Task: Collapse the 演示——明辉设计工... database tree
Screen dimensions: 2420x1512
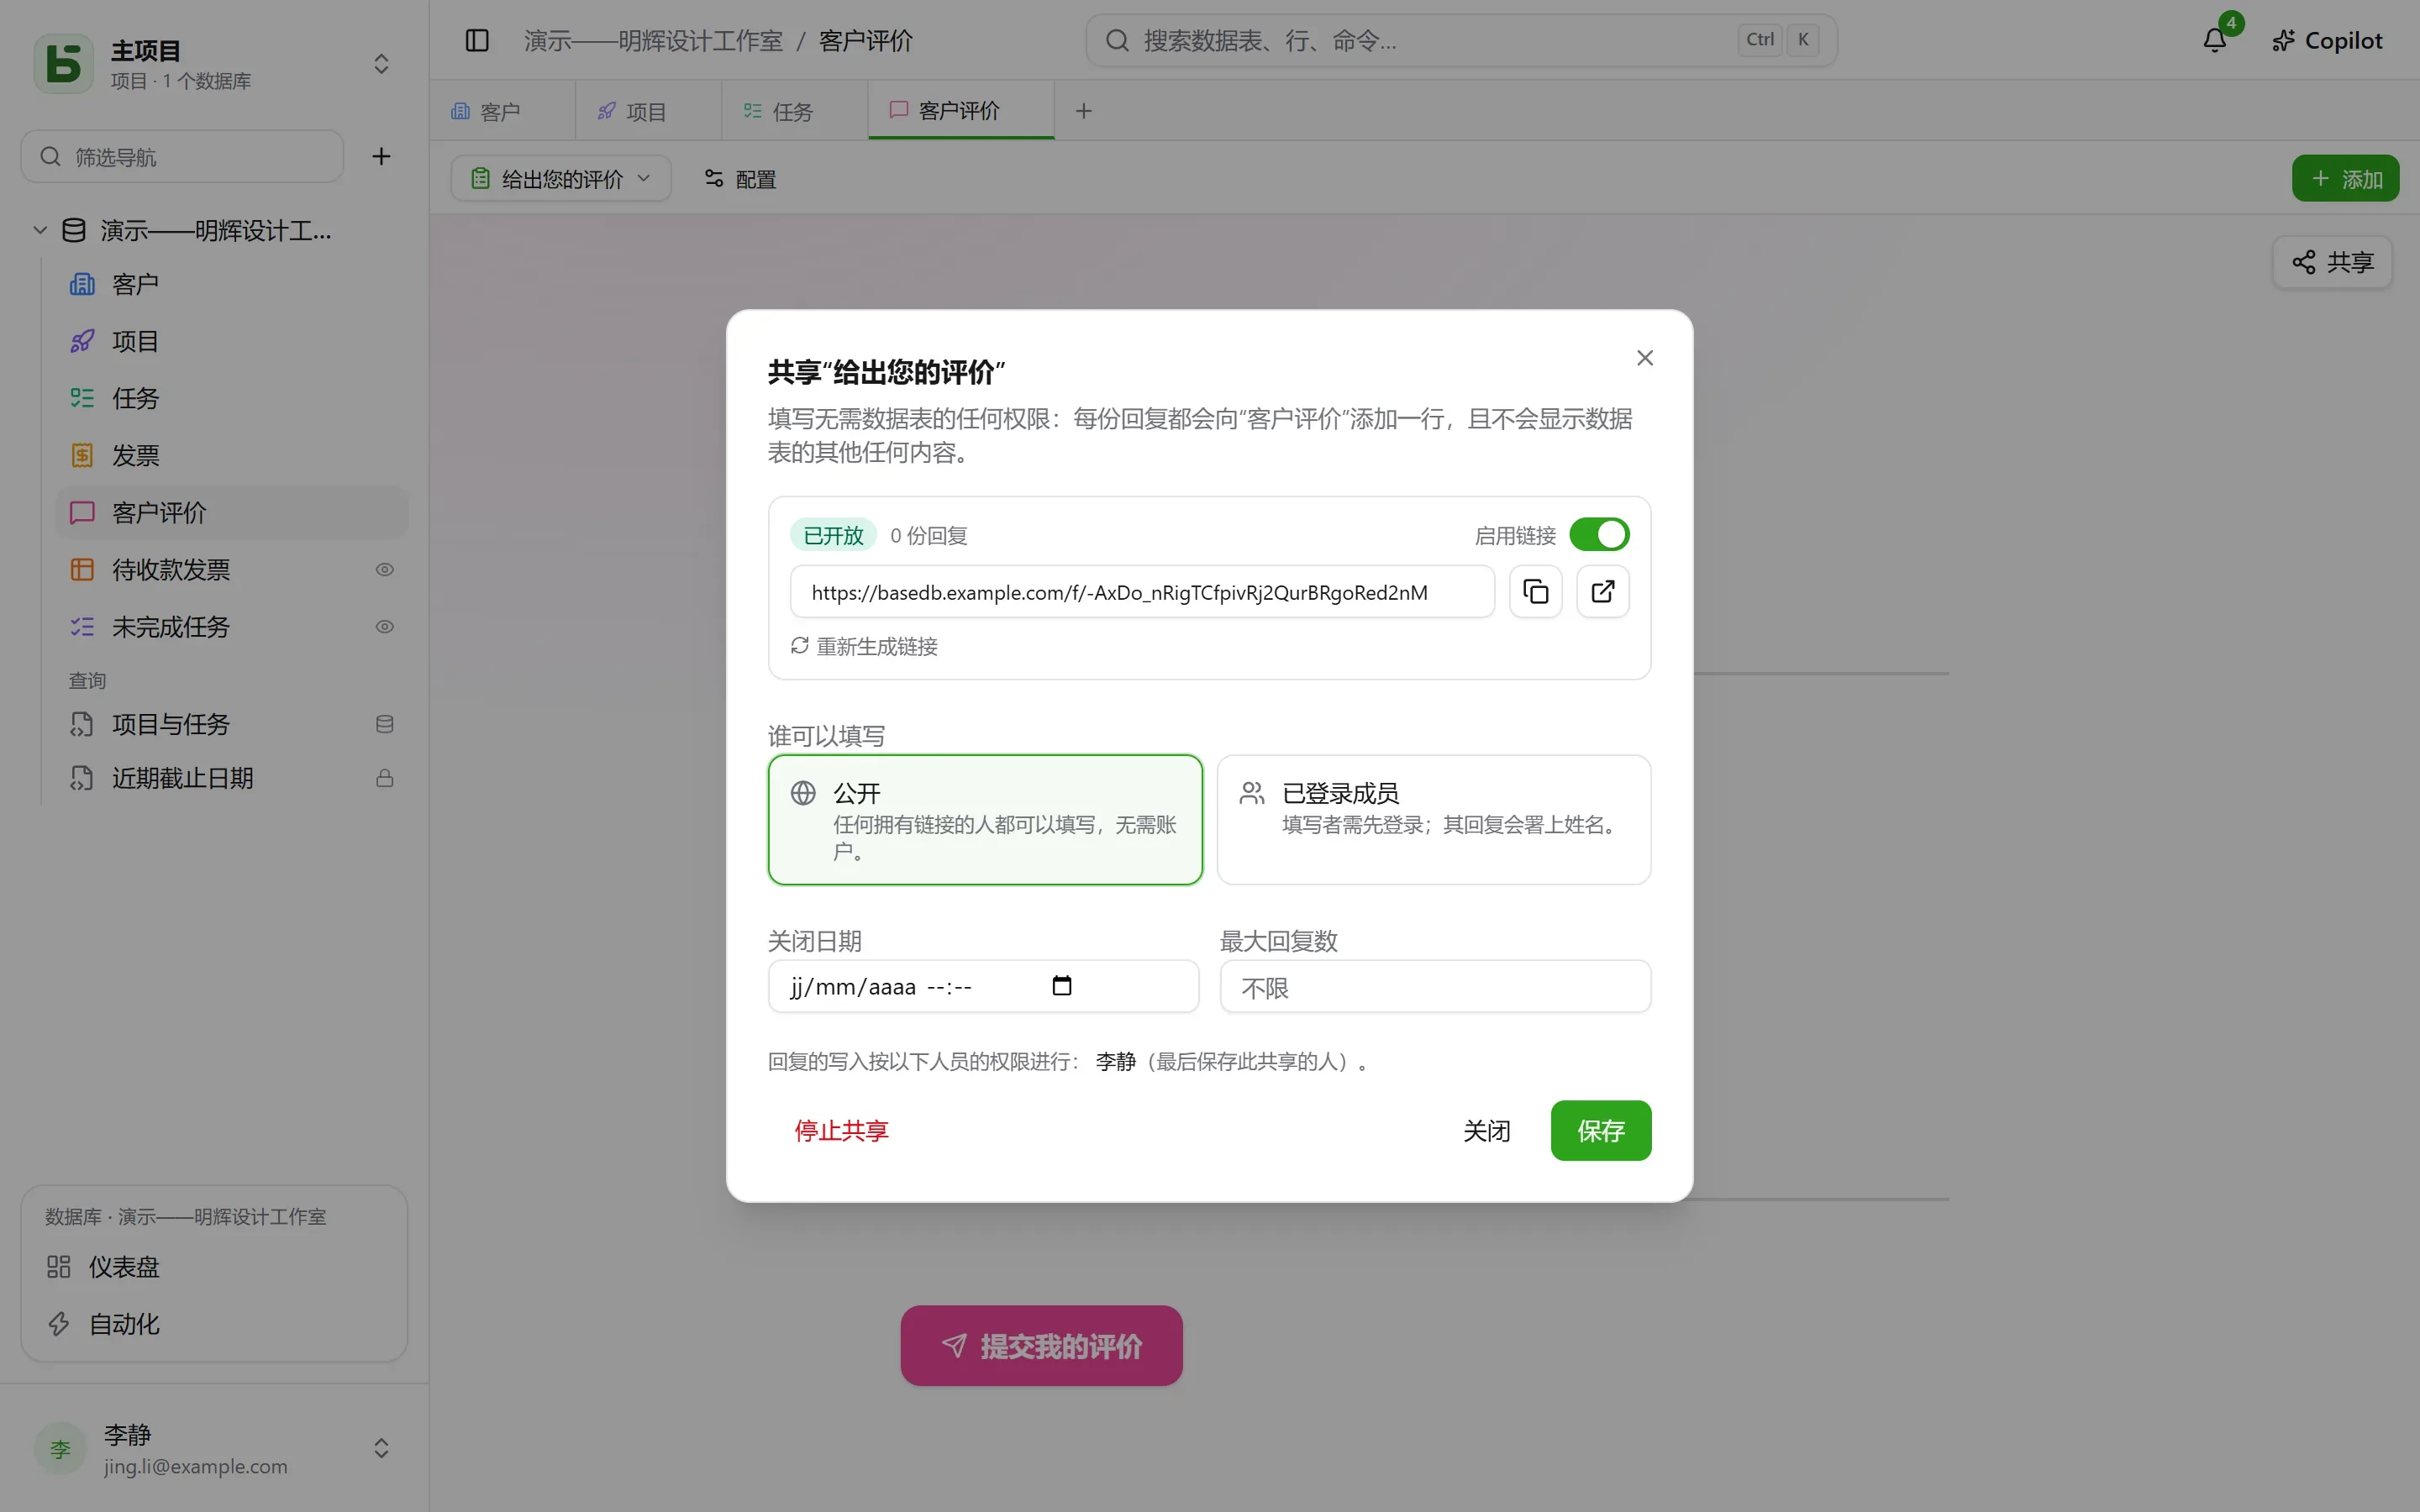Action: (40, 230)
